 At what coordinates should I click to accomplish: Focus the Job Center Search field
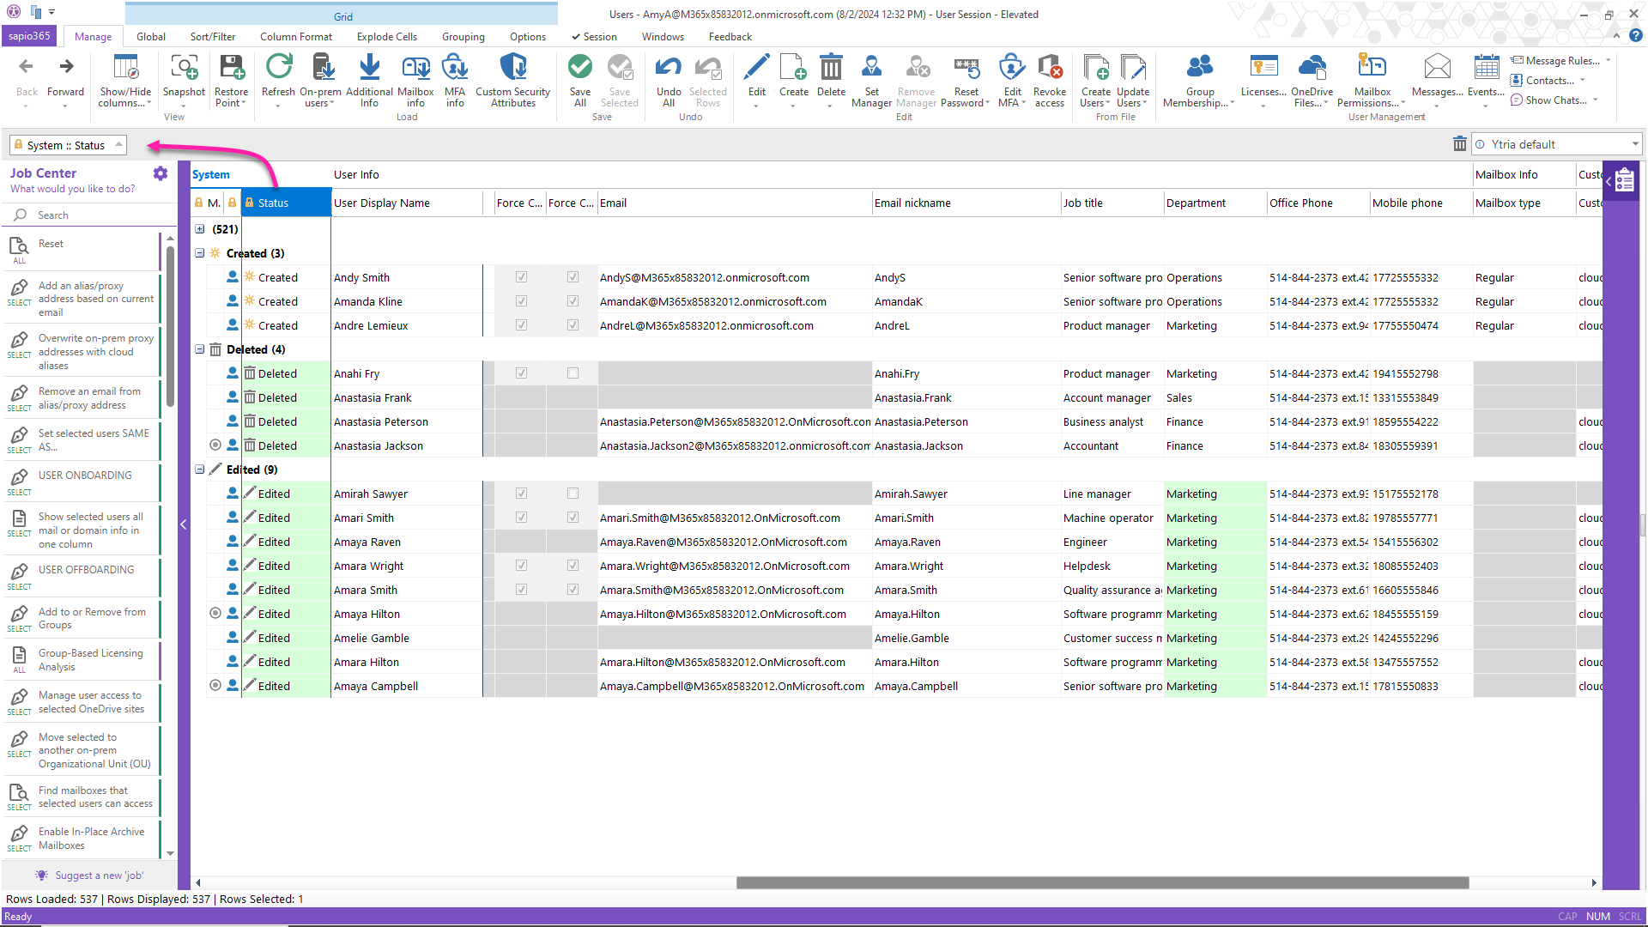coord(89,215)
